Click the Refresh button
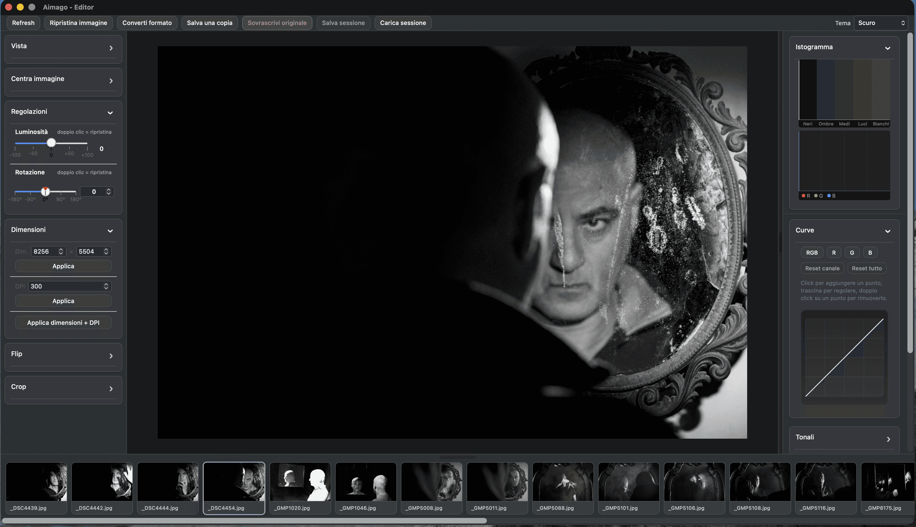 [23, 23]
